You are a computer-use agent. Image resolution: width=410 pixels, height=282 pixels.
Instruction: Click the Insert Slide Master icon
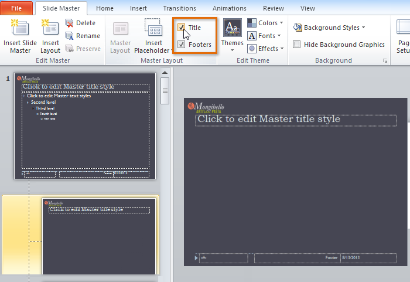click(x=20, y=28)
